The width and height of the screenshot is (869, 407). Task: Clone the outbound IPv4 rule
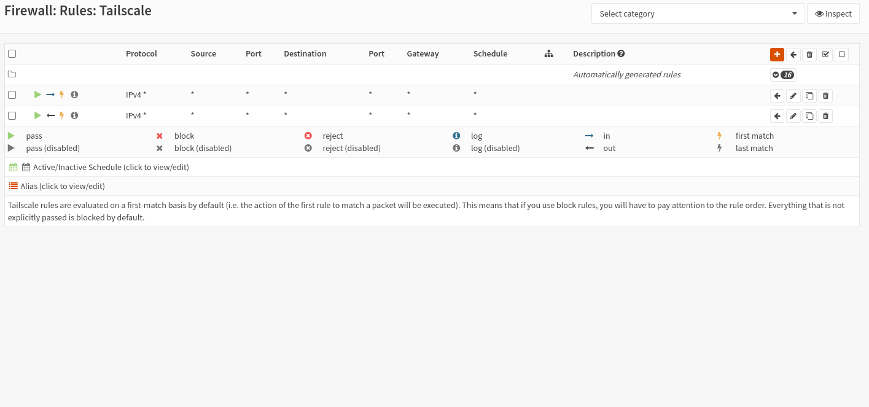tap(809, 116)
